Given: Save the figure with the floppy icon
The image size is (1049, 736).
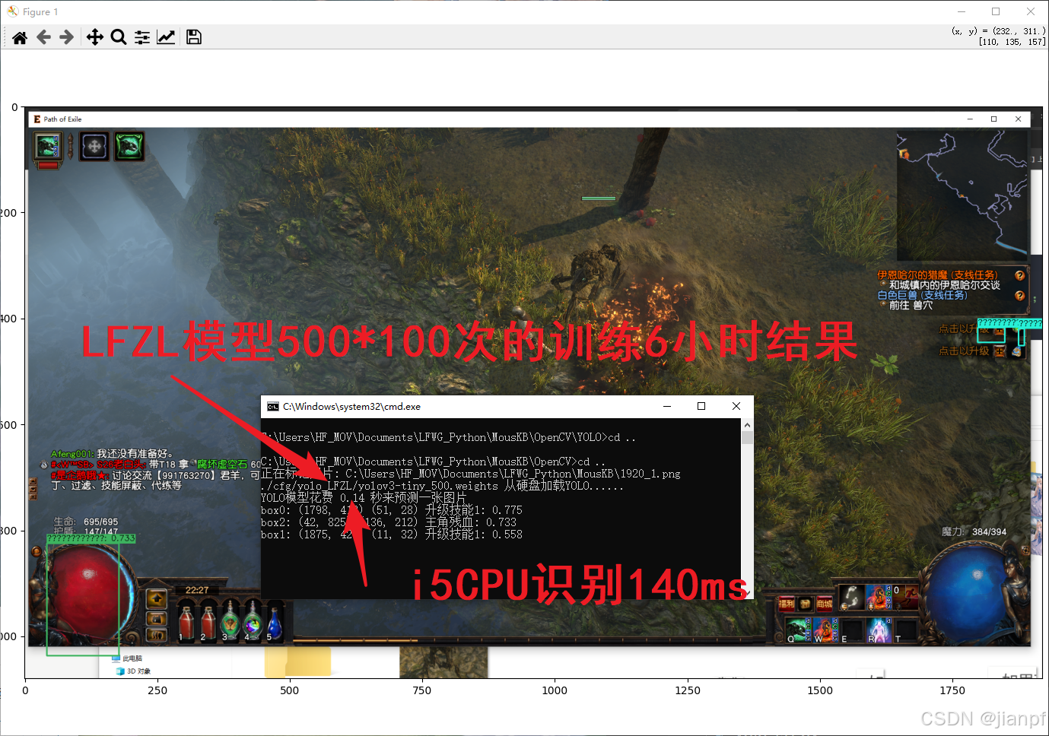Looking at the screenshot, I should (194, 37).
